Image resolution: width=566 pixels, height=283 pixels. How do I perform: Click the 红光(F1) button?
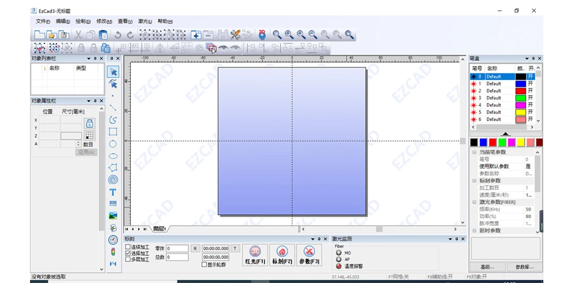point(255,255)
